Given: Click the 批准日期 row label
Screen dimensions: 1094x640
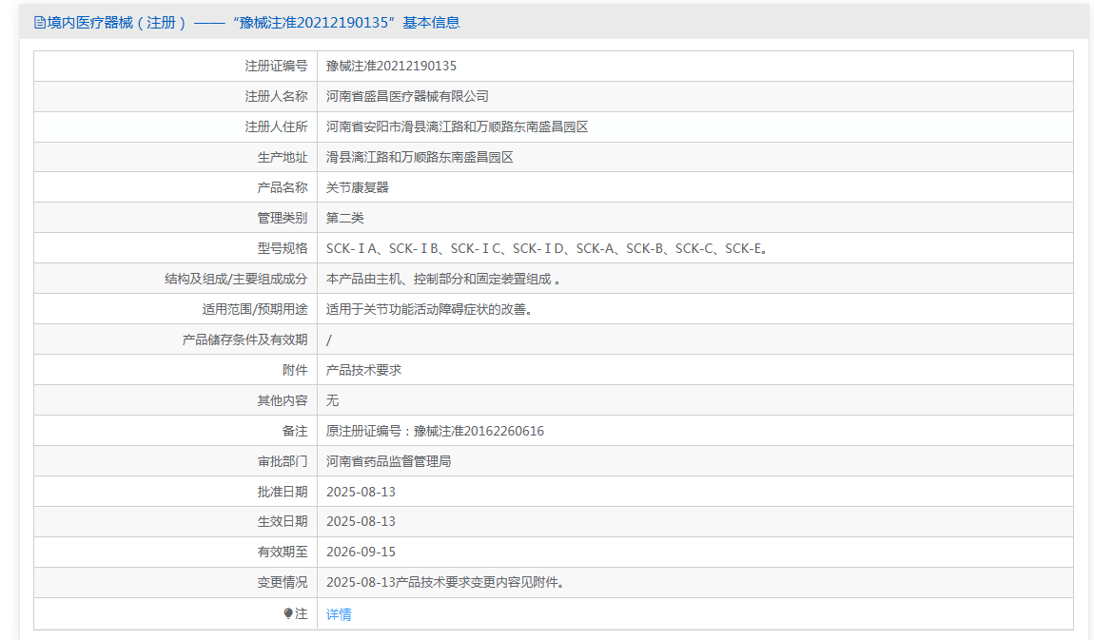Looking at the screenshot, I should pos(283,492).
